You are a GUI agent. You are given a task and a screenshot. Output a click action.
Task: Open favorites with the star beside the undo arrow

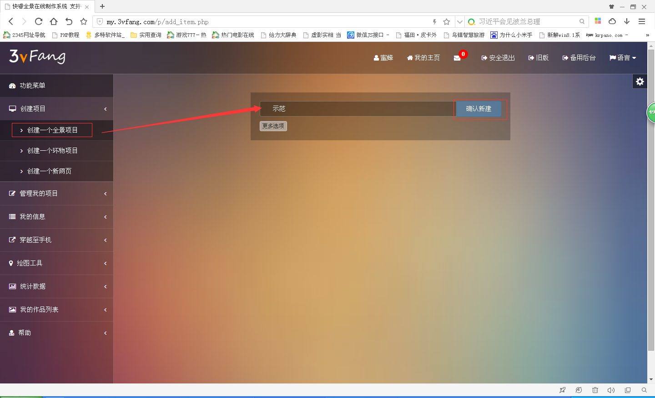point(84,21)
